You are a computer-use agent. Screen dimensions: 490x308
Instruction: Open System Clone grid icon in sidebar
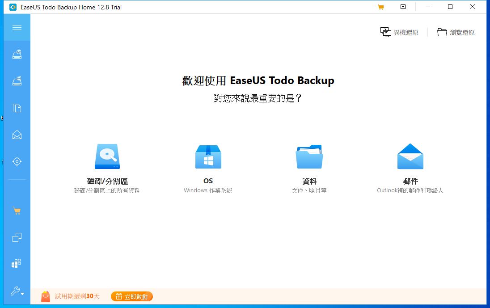[x=16, y=264]
